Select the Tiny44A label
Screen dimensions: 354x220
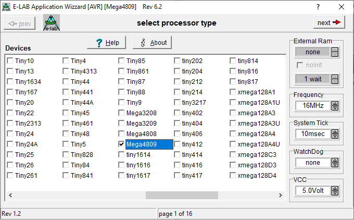coord(82,103)
